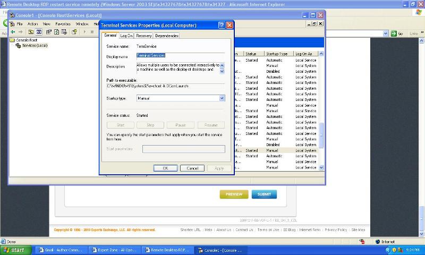Screen dimensions: 425x255
Task: Click the green Go arrow in Internet Explorer
Action: (394, 33)
